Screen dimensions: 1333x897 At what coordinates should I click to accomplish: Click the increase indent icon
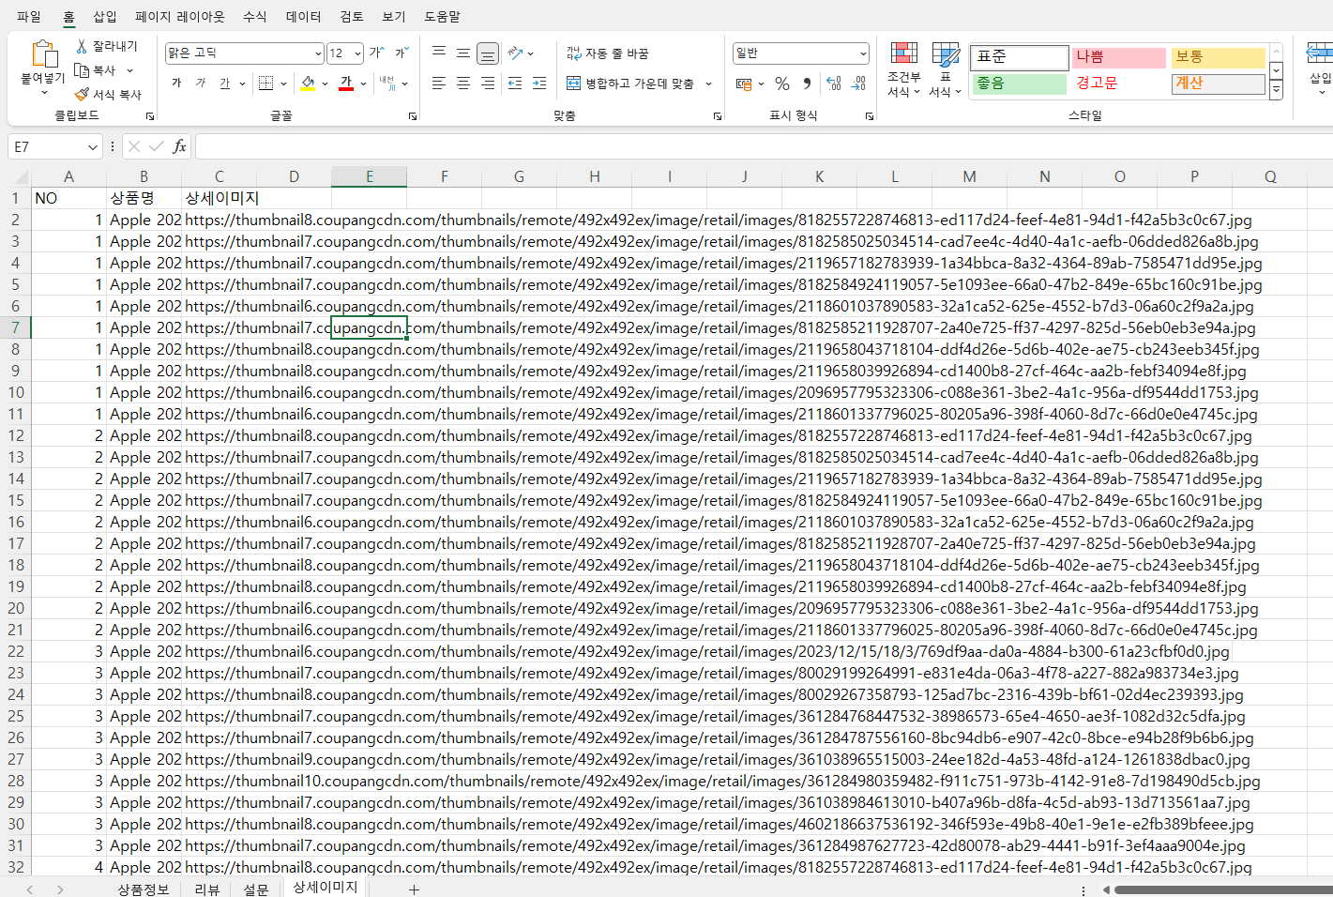539,84
